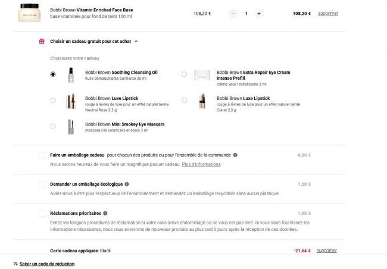The image size is (387, 269).
Task: Open the Plus d'informations link
Action: 201,164
